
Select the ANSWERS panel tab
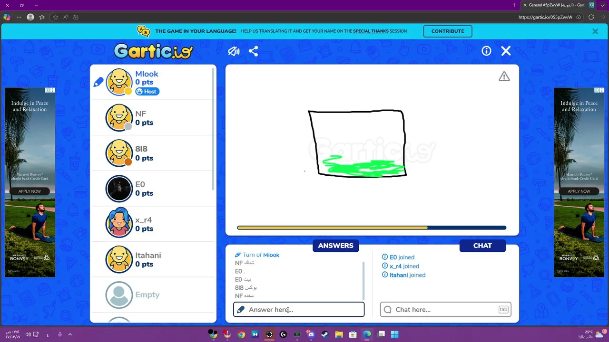click(x=335, y=246)
